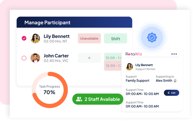Click the Support Worker label
The width and height of the screenshot is (194, 122).
[x=145, y=69]
